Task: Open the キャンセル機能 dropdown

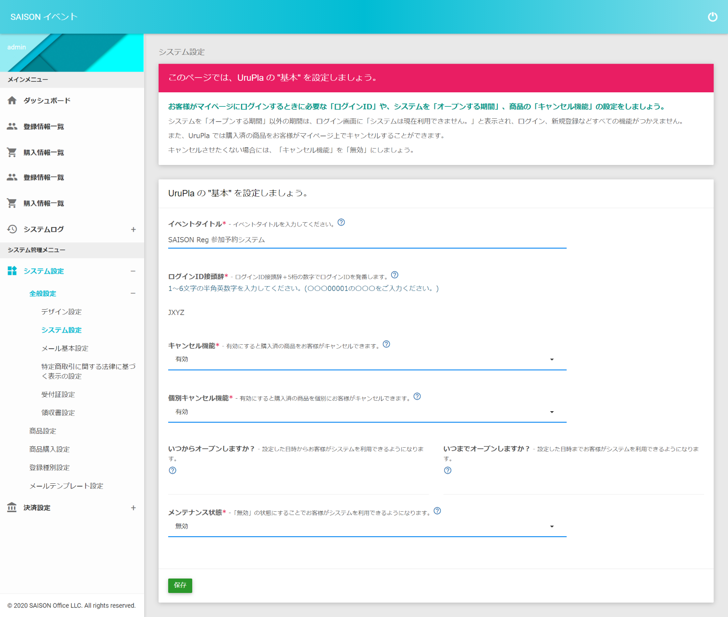Action: [367, 360]
